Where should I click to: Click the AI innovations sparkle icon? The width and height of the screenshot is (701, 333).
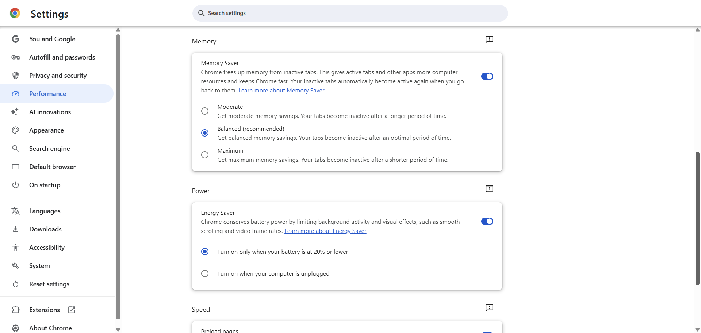pyautogui.click(x=15, y=112)
